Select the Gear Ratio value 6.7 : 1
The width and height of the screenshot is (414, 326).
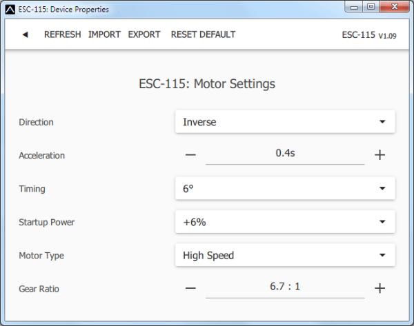click(x=284, y=287)
